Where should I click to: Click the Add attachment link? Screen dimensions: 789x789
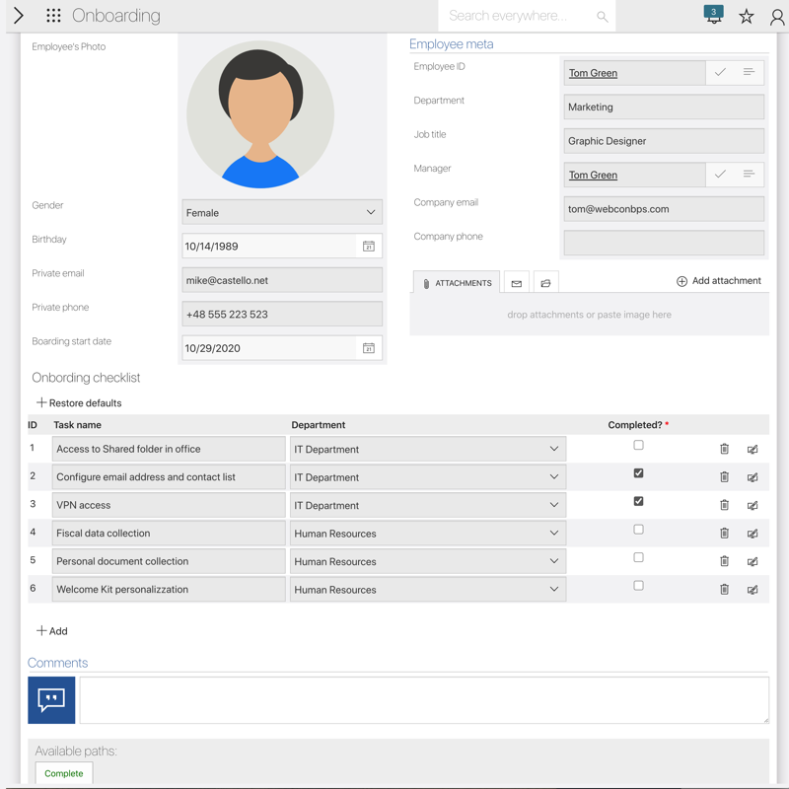tap(718, 281)
